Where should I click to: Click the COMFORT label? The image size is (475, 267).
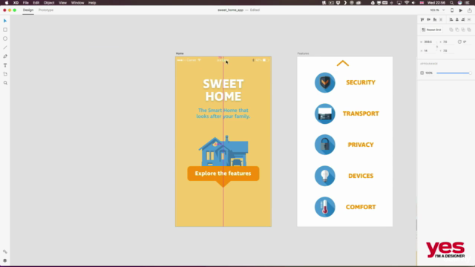361,207
